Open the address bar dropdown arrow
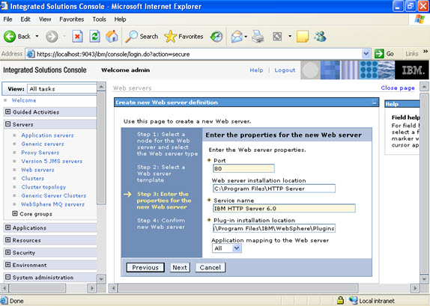Image resolution: width=430 pixels, height=306 pixels. click(366, 54)
